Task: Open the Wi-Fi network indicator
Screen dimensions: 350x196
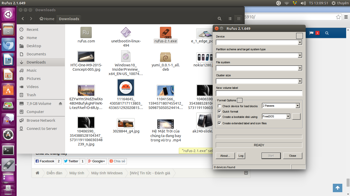Action: (x=286, y=3)
